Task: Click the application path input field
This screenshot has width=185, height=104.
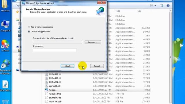Action: pyautogui.click(x=58, y=42)
